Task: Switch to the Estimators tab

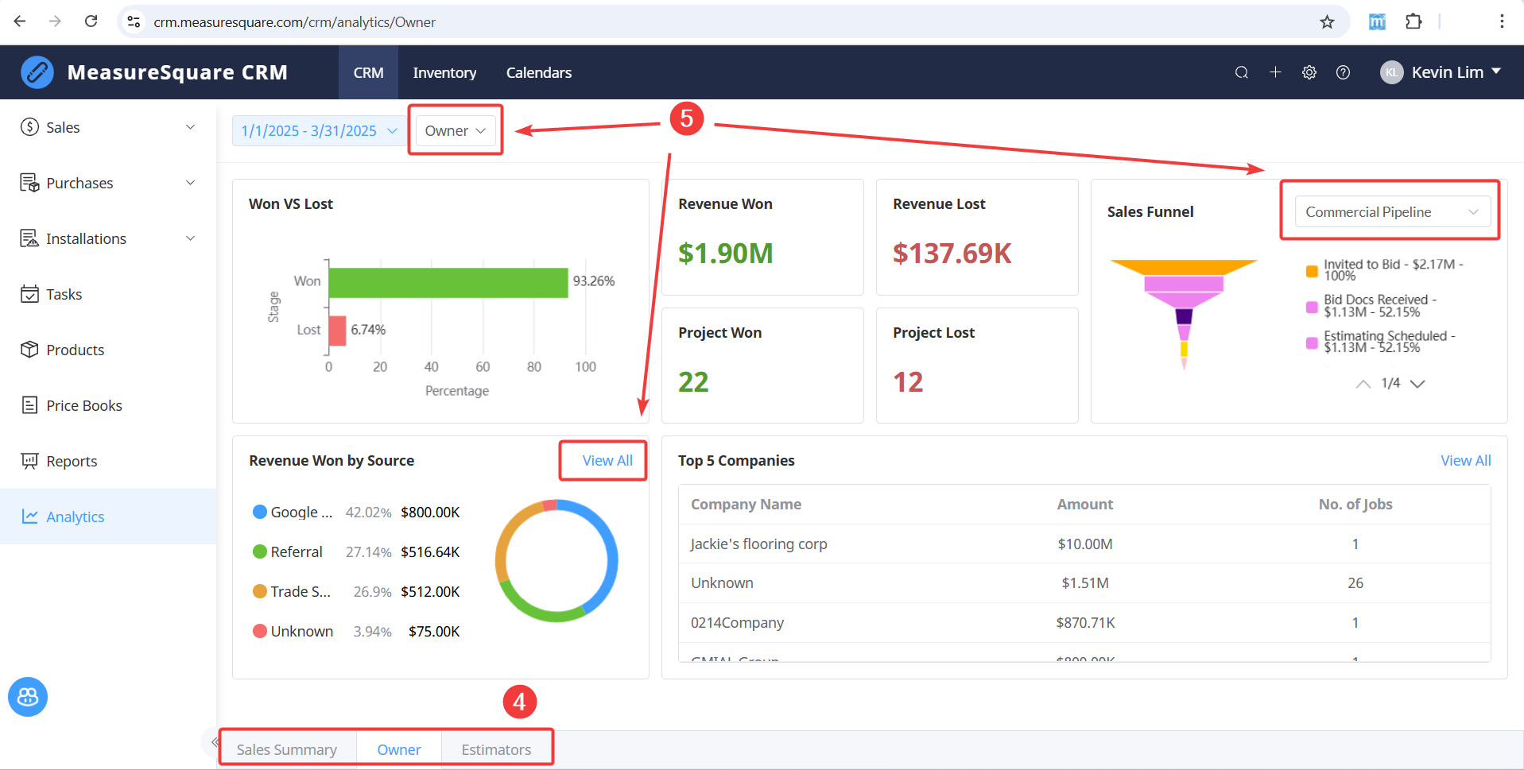Action: point(496,749)
